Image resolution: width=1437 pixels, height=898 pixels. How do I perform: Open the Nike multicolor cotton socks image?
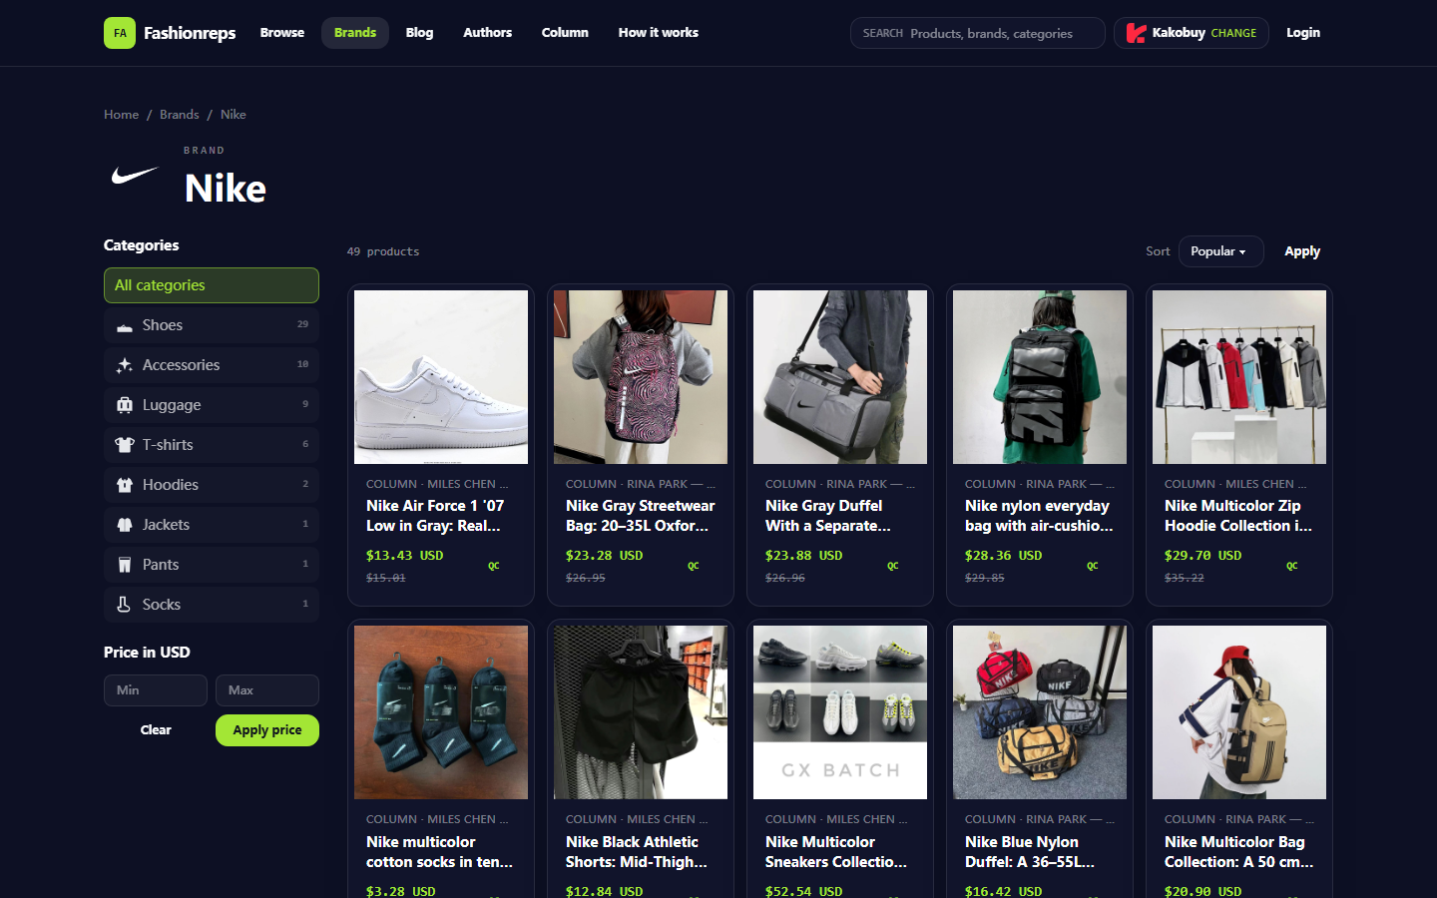(441, 712)
